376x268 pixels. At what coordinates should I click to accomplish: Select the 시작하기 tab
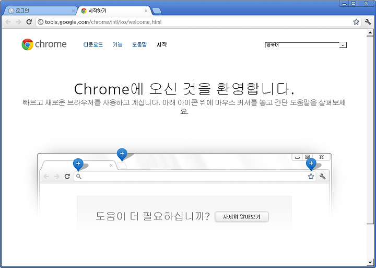(114, 11)
